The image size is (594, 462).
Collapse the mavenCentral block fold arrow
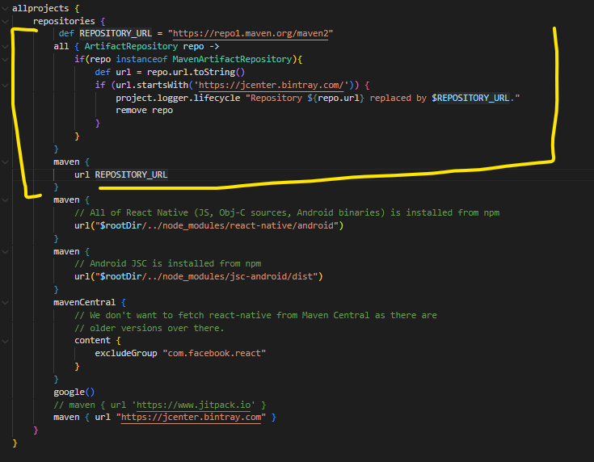coord(5,303)
